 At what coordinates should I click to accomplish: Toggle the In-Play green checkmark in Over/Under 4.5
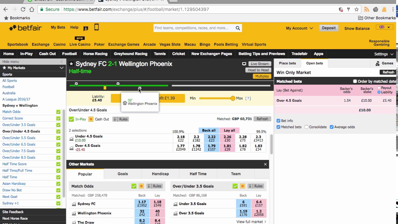[71, 119]
